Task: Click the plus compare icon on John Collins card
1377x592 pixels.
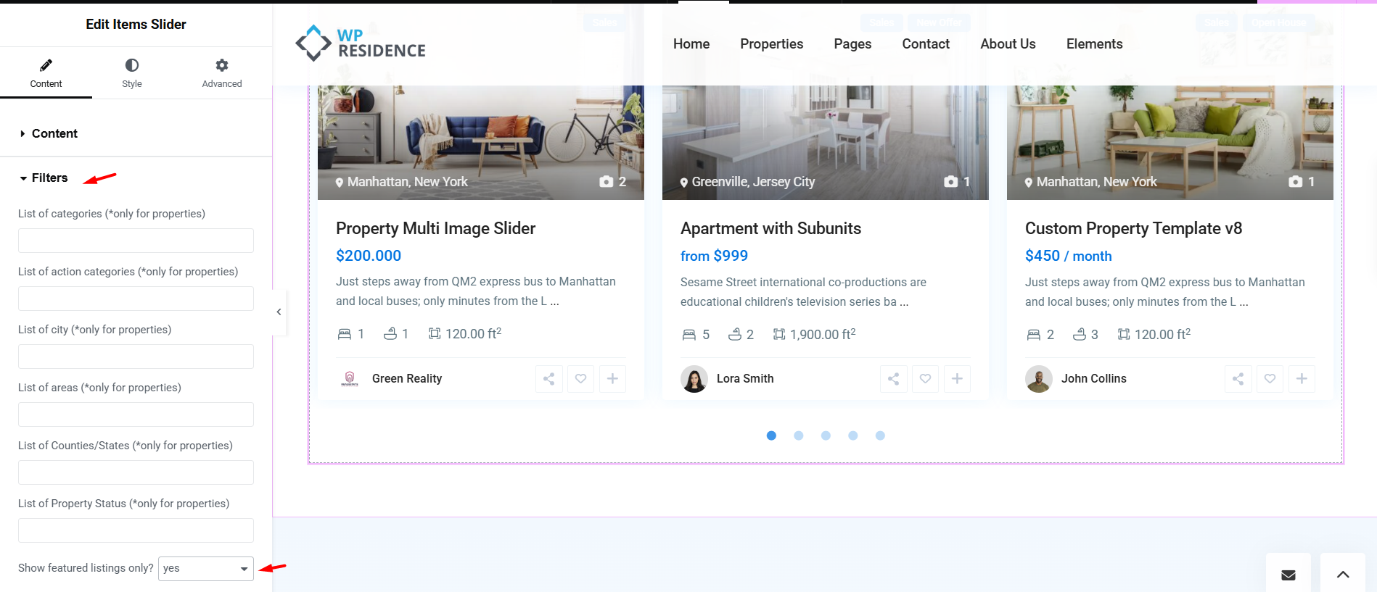Action: click(x=1302, y=379)
